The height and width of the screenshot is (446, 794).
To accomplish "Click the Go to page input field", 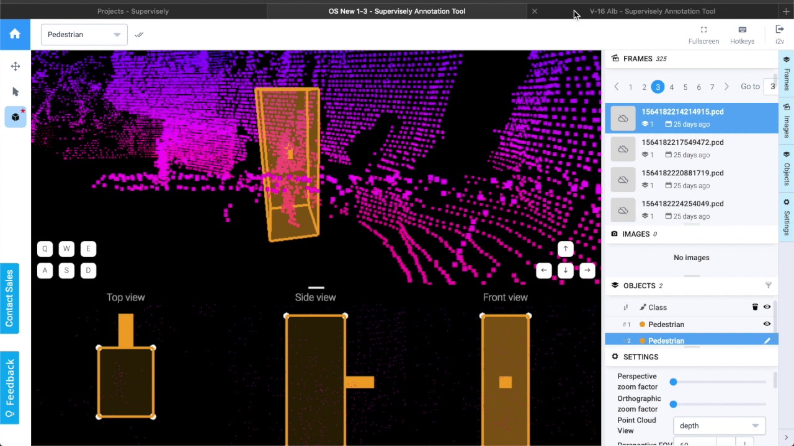I will pos(771,87).
